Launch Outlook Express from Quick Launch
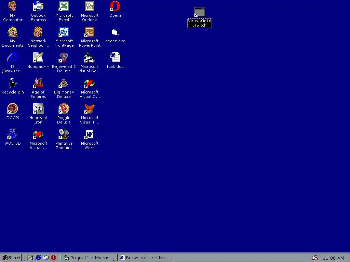This screenshot has height=262, width=350. tap(46, 258)
